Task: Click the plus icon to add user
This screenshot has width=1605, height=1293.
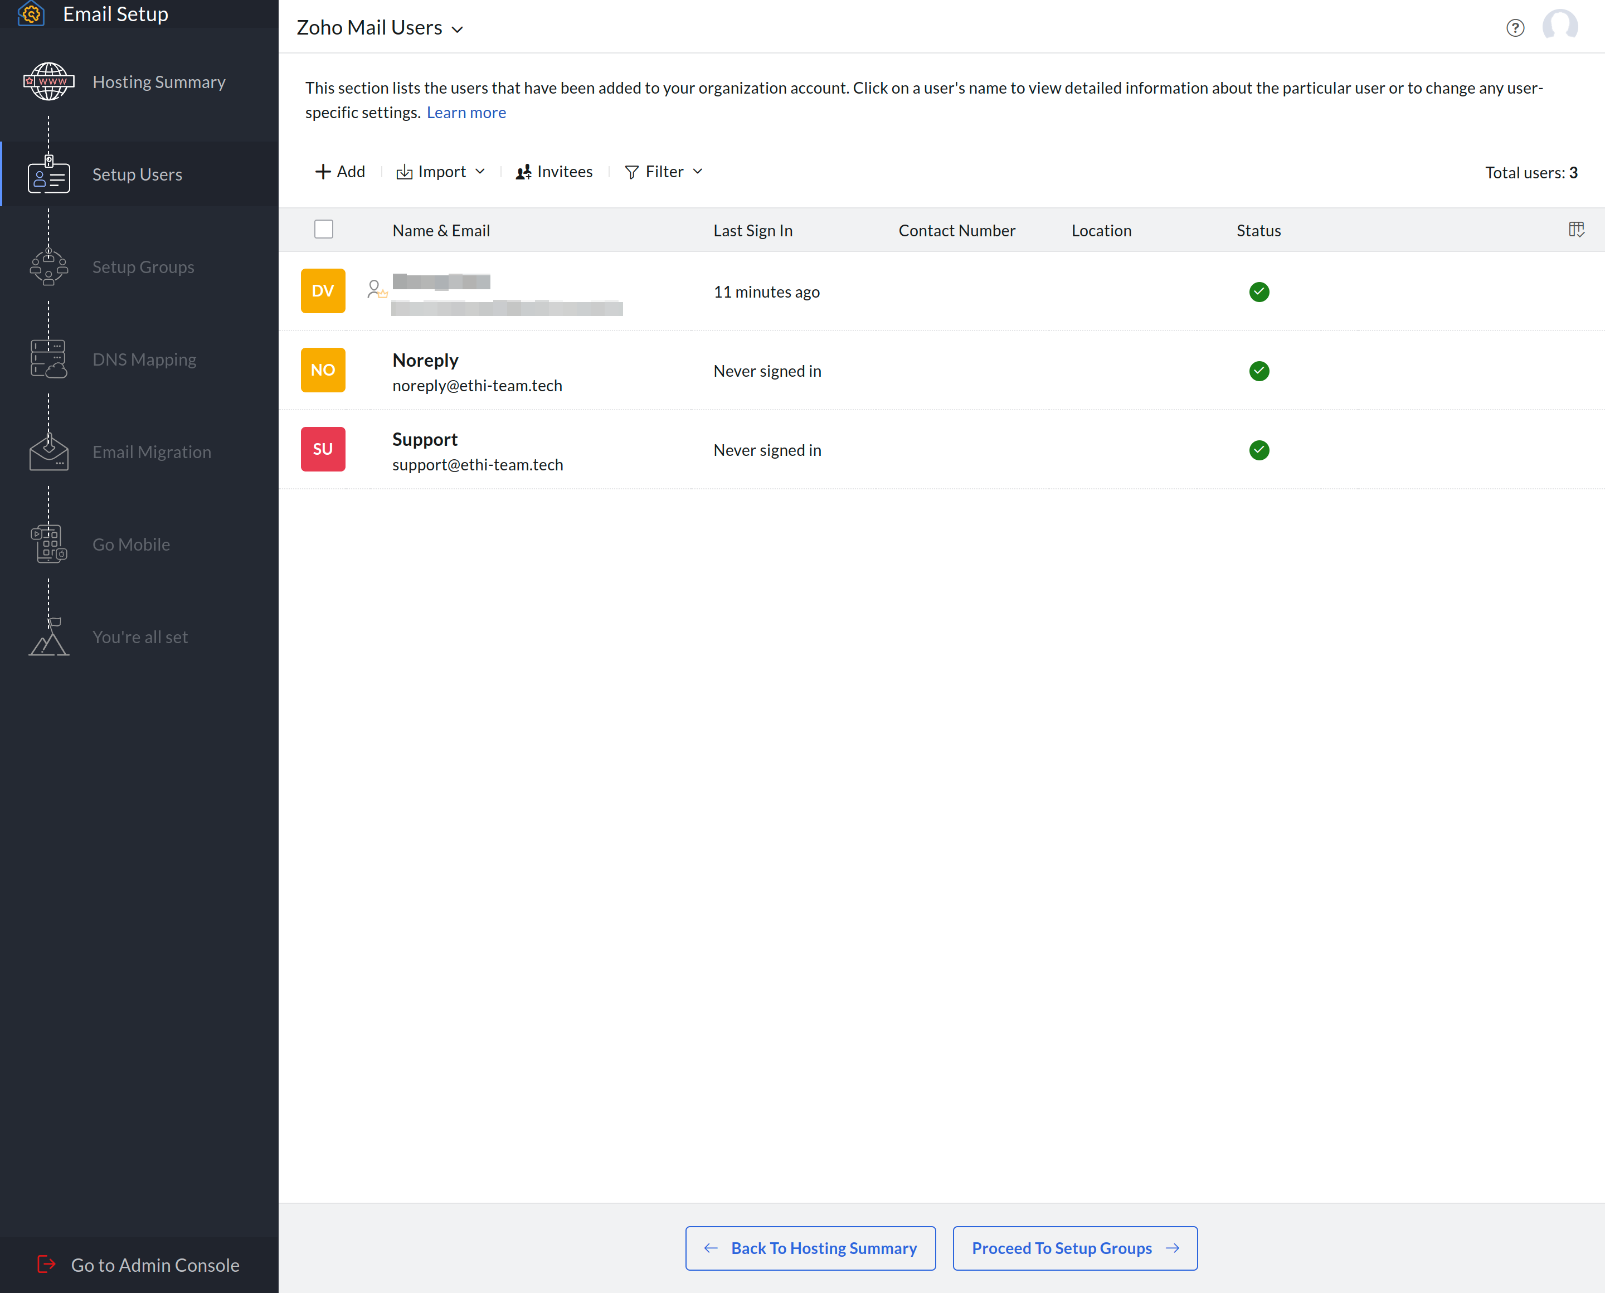Action: [323, 172]
